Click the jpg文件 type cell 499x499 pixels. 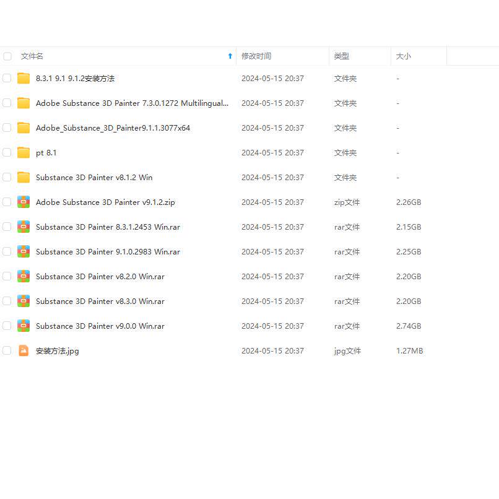coord(347,351)
